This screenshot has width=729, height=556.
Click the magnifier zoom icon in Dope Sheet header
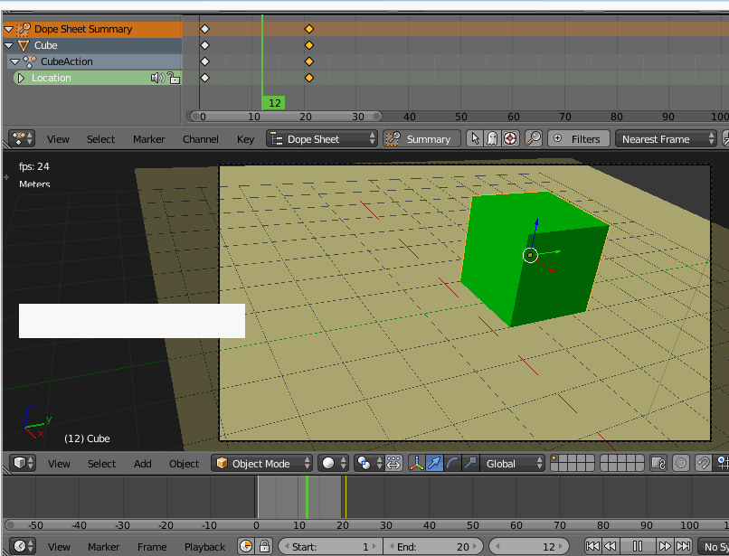point(533,138)
